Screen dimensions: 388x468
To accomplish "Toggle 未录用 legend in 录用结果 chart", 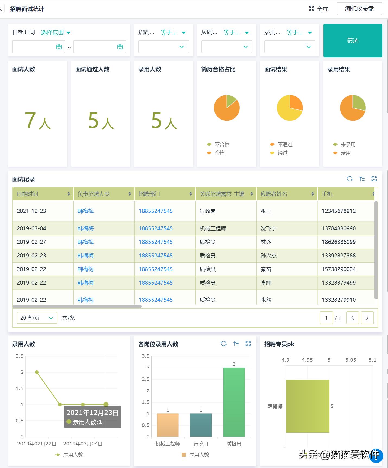I will pyautogui.click(x=344, y=144).
